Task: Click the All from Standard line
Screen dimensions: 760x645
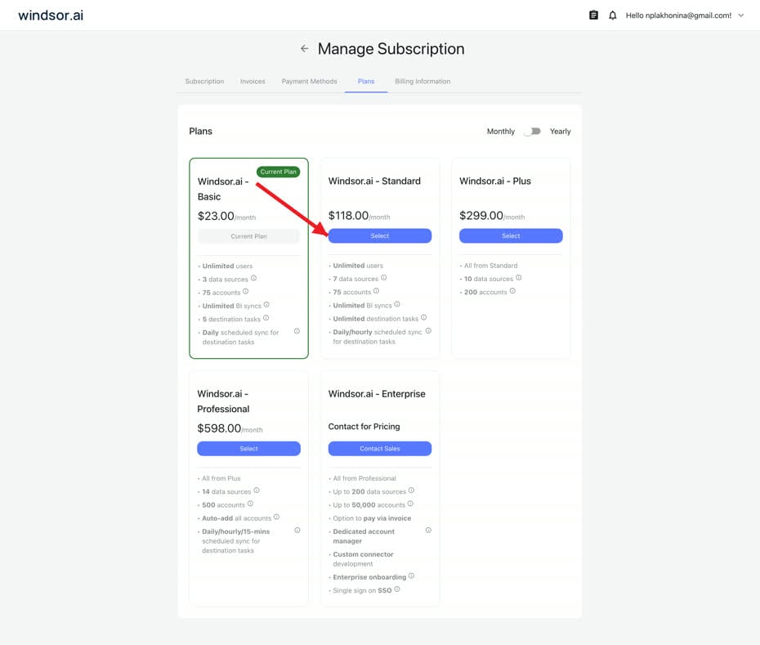Action: point(490,265)
